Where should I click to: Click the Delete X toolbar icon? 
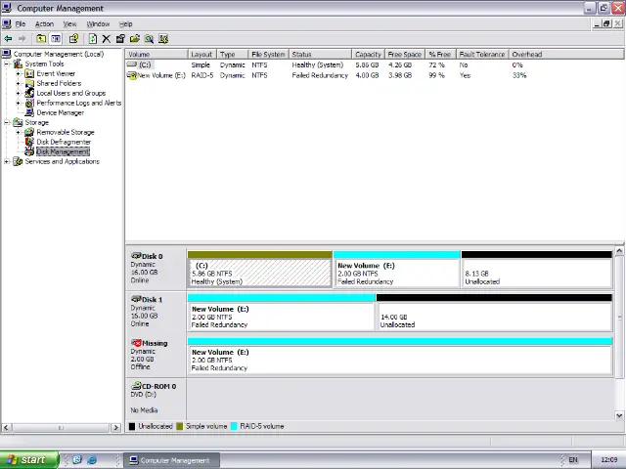pyautogui.click(x=107, y=39)
